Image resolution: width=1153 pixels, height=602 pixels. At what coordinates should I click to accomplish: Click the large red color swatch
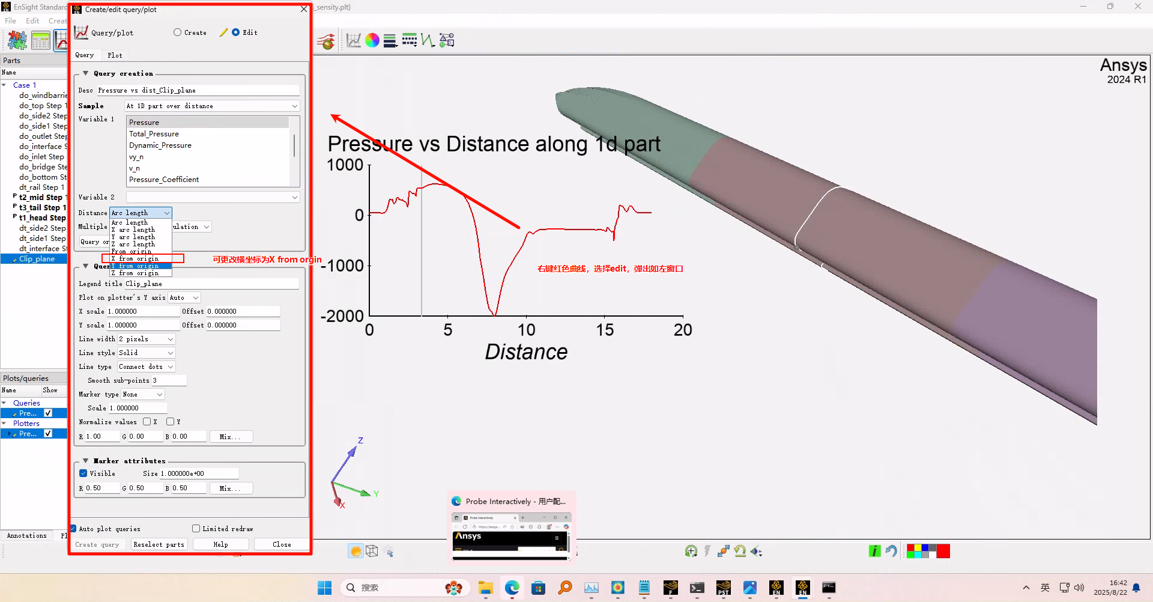943,551
